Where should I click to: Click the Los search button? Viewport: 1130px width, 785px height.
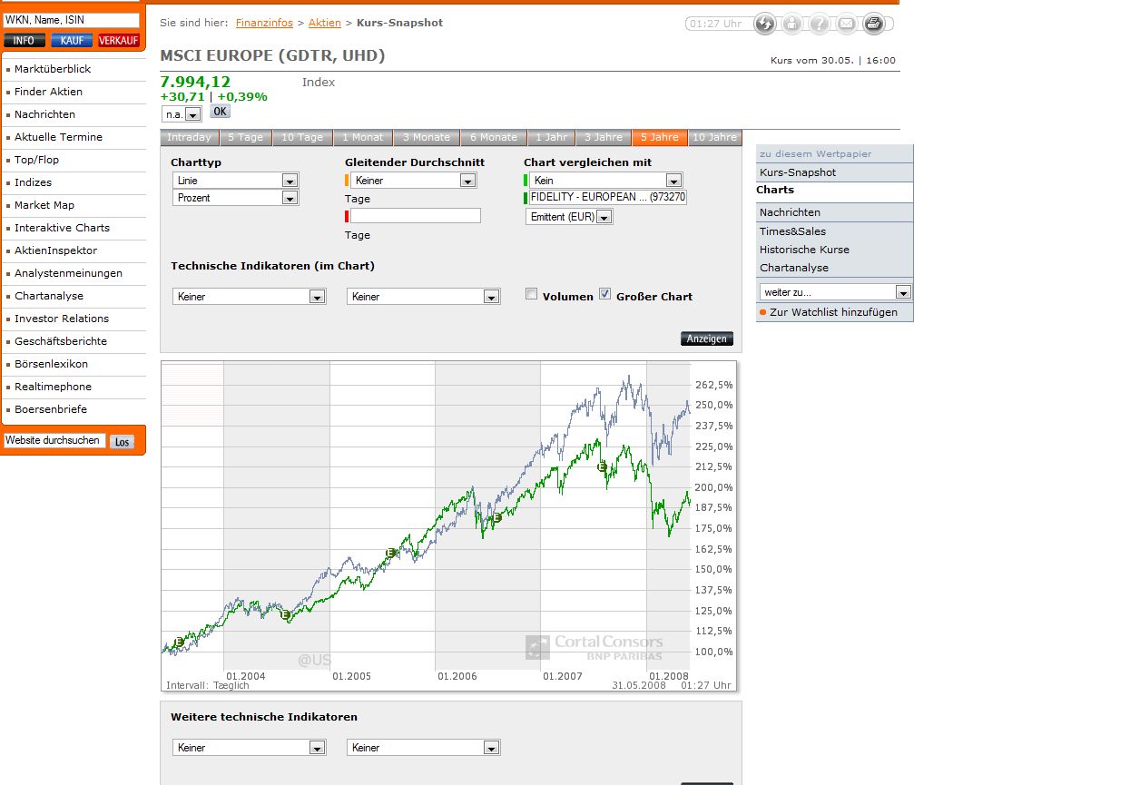tap(122, 442)
